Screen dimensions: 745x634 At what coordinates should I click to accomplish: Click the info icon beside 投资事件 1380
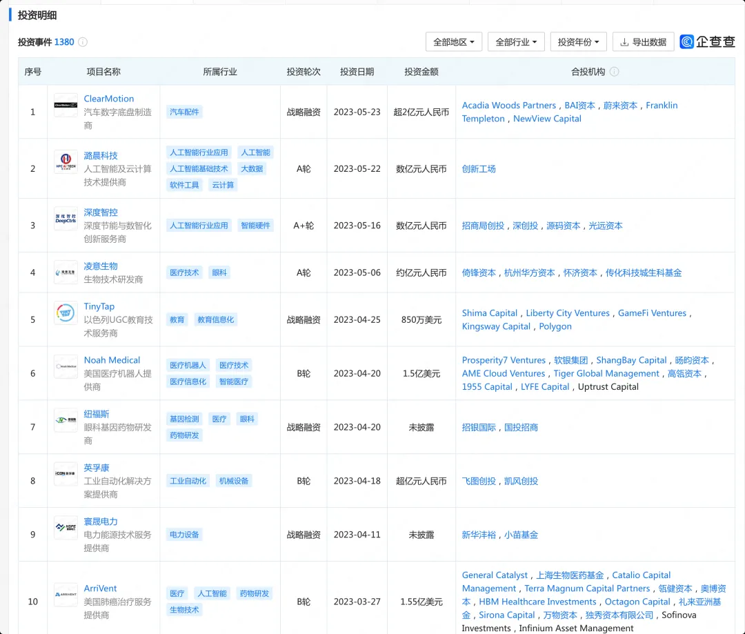[83, 42]
